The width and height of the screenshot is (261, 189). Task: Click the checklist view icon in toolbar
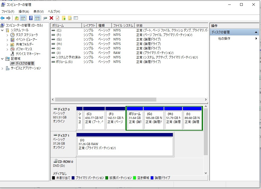(x=76, y=18)
